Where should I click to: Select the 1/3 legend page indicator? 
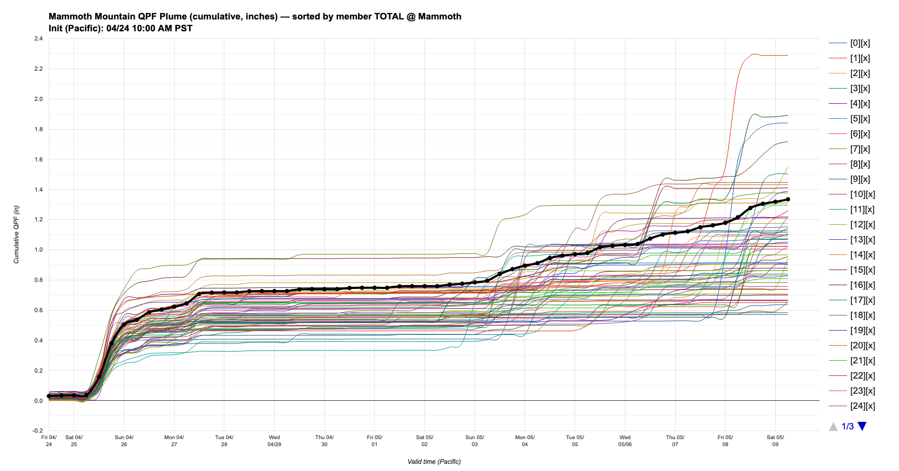coord(848,426)
